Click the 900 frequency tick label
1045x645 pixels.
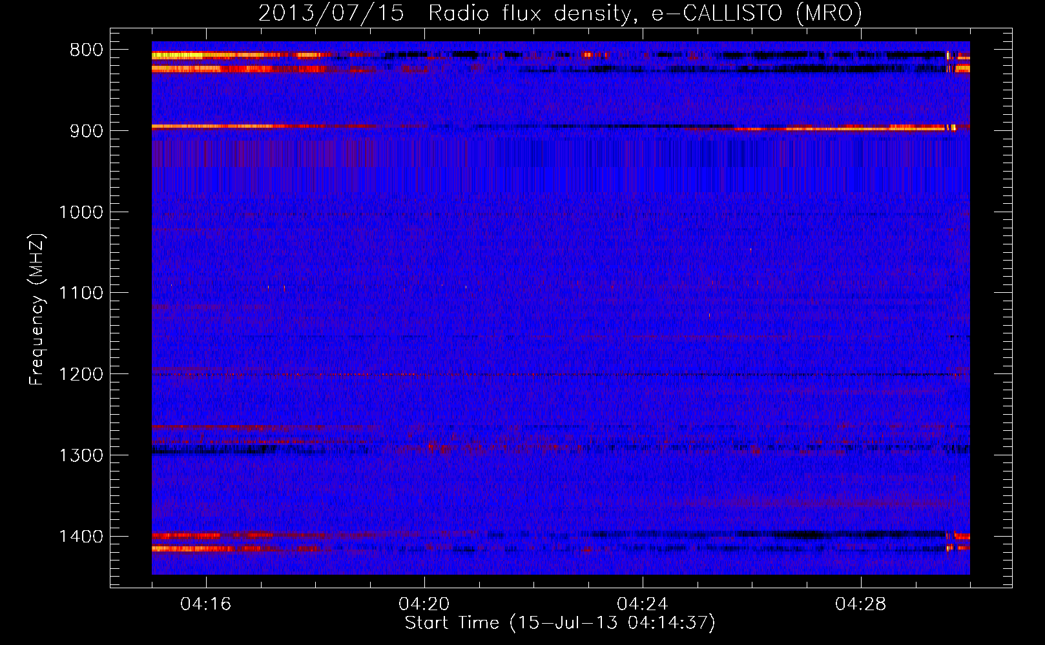point(87,131)
